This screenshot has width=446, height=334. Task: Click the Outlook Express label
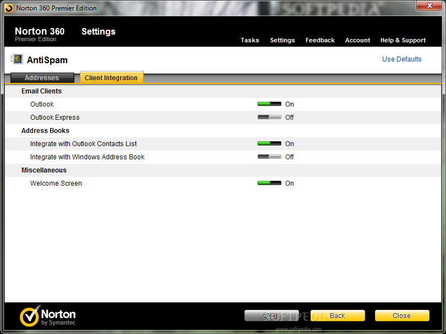[x=55, y=118]
